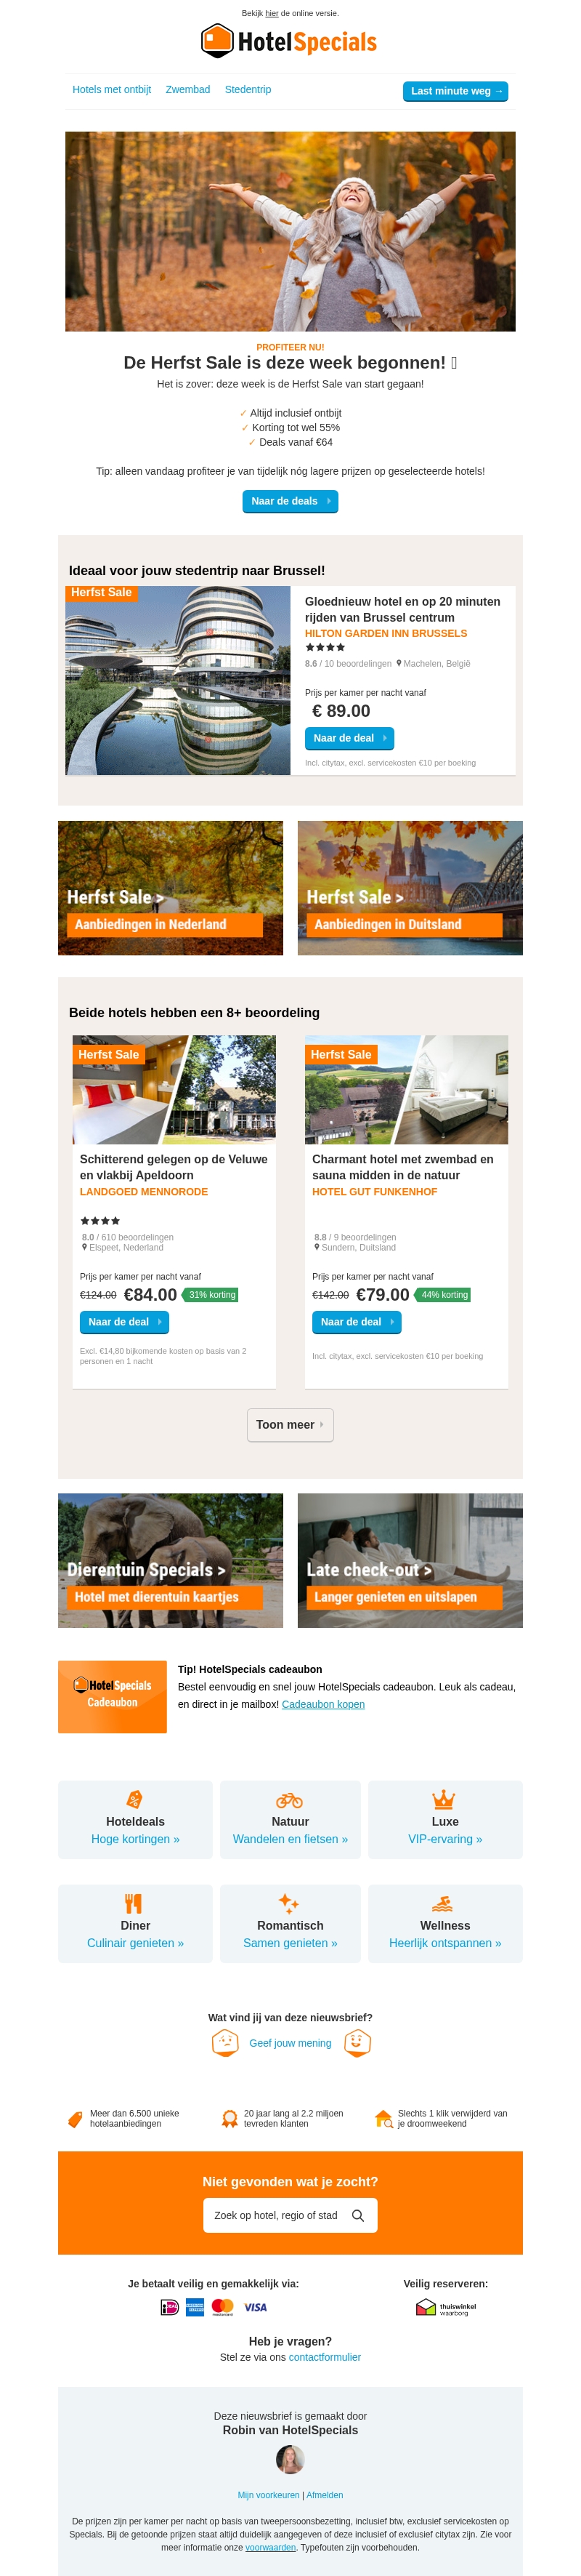581x2576 pixels.
Task: Click the Wellness swimmer icon
Action: tap(443, 1903)
